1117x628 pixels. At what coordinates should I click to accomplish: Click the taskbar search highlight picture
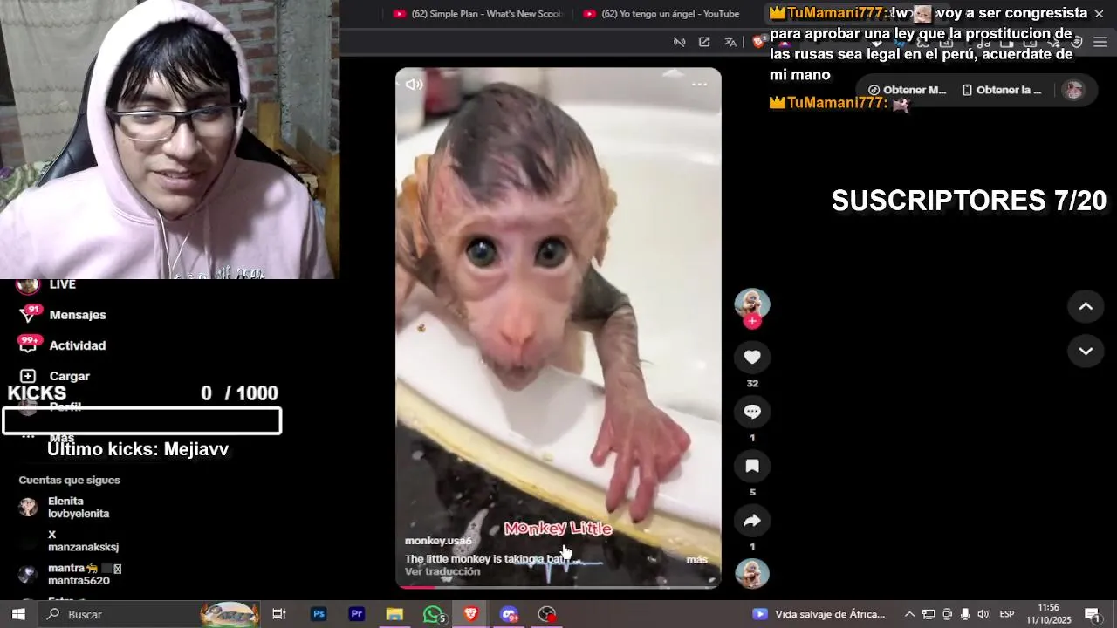click(230, 614)
